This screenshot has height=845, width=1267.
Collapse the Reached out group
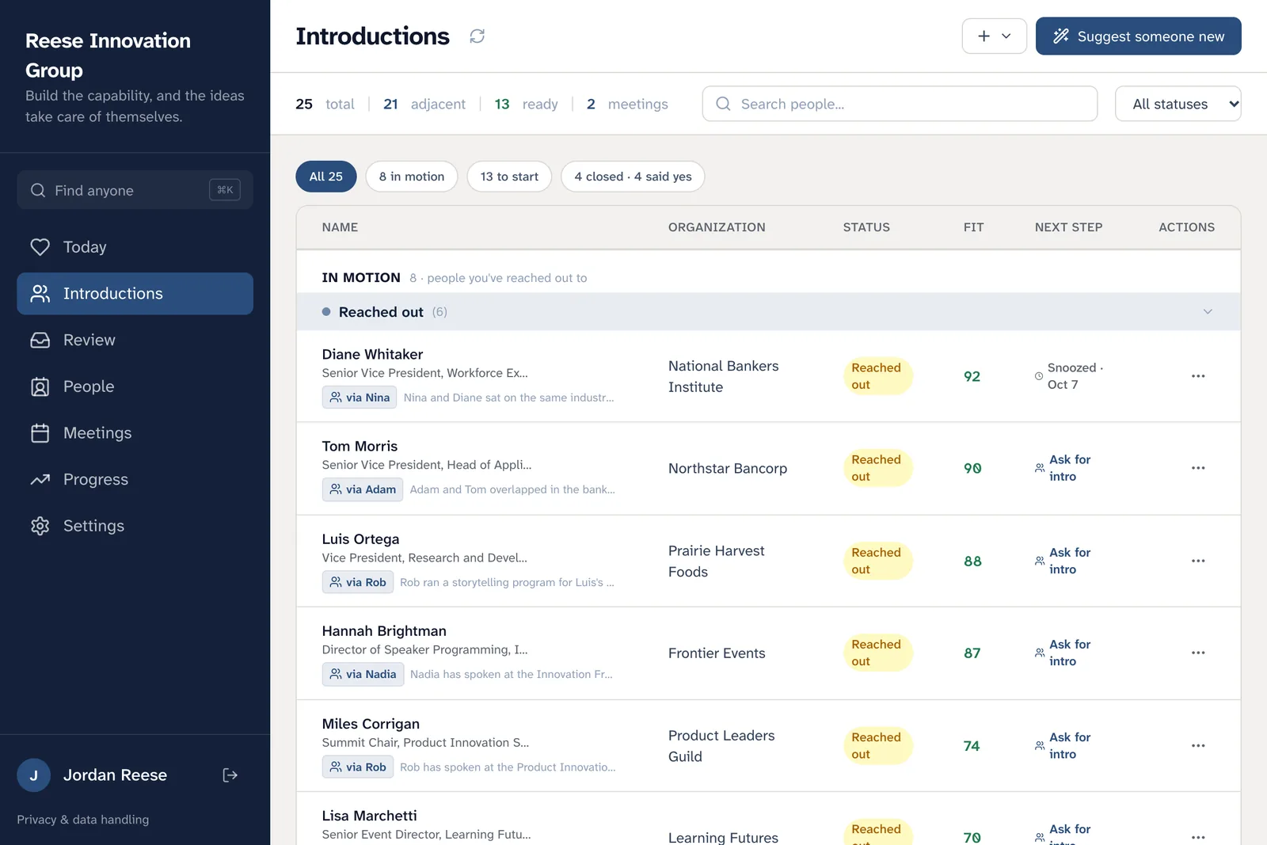pyautogui.click(x=1208, y=312)
